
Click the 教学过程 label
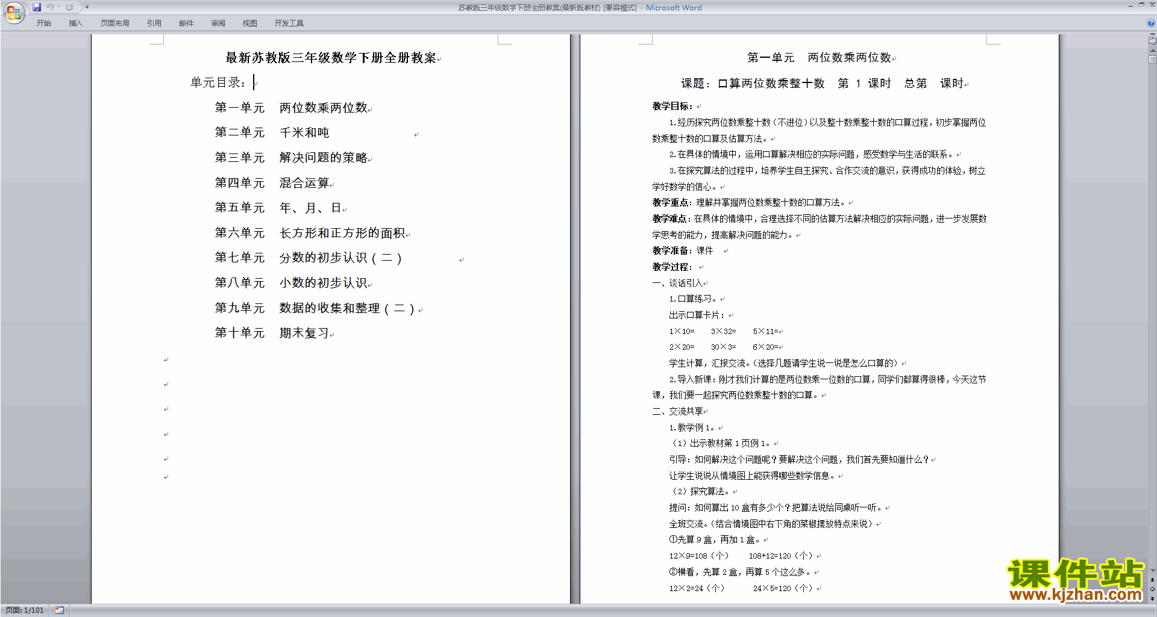pos(672,267)
